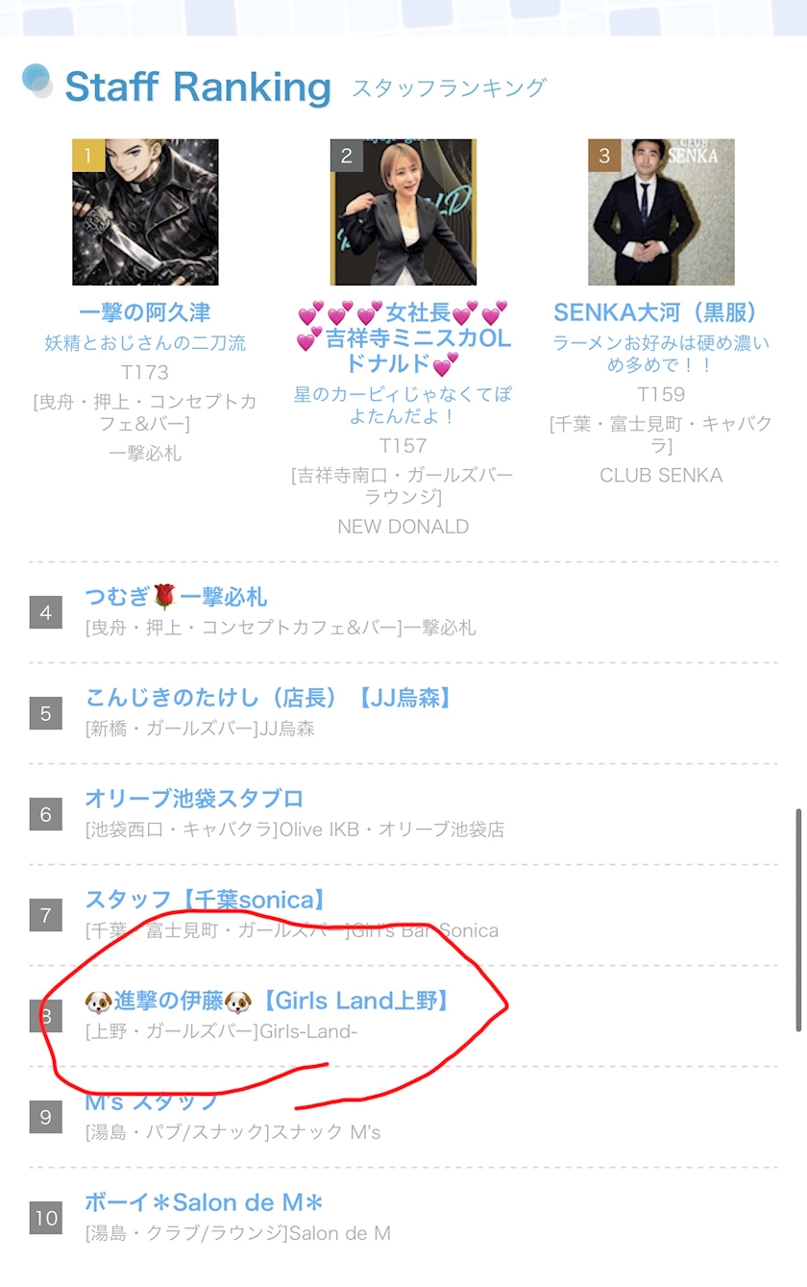This screenshot has height=1287, width=807.
Task: Click the rank 7 number badge
Action: coord(45,915)
